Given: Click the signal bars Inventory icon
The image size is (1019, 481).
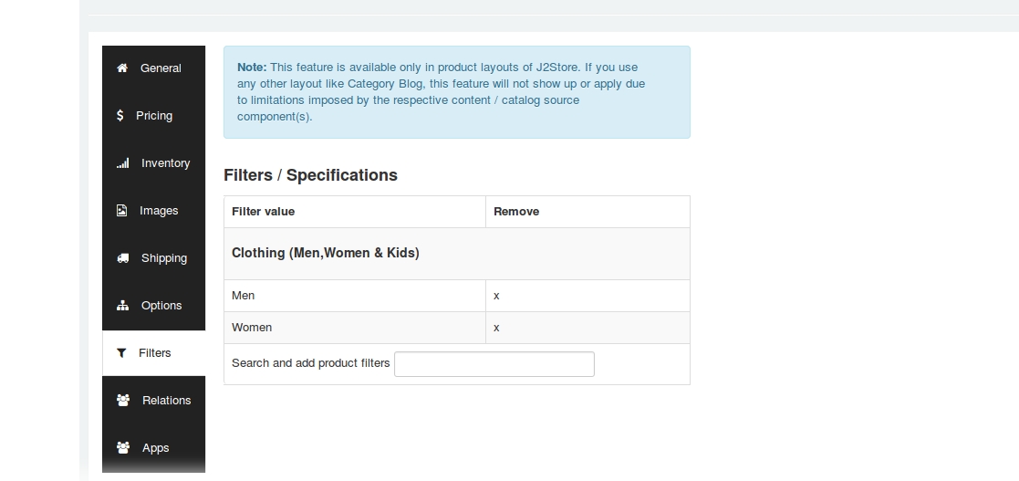Looking at the screenshot, I should pyautogui.click(x=122, y=163).
